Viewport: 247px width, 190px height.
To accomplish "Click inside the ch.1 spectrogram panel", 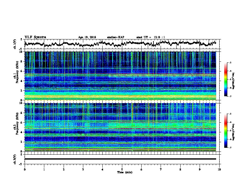I will (120, 76).
